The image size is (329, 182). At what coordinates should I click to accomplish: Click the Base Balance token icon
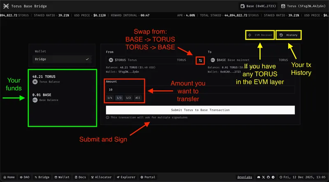click(35, 100)
